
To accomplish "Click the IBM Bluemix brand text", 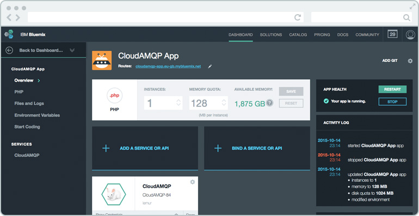I will pos(33,35).
